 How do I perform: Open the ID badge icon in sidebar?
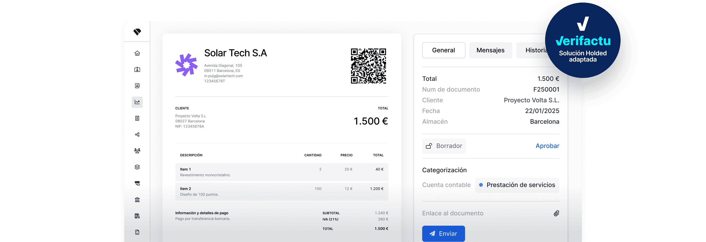[137, 70]
